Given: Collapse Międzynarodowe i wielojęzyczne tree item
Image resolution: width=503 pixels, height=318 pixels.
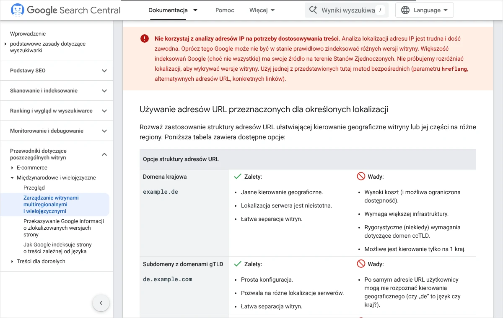Looking at the screenshot, I should [x=13, y=178].
